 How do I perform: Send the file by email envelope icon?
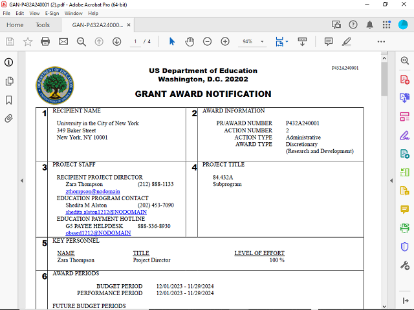(63, 41)
